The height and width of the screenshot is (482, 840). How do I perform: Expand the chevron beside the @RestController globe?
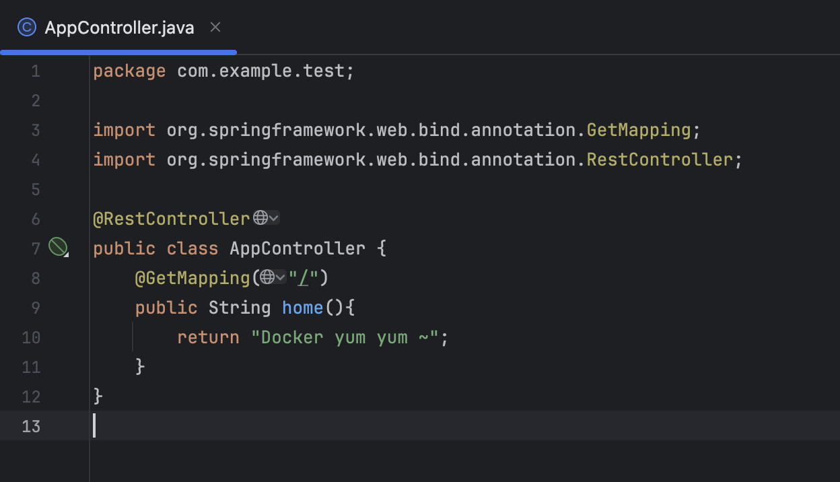tap(275, 218)
